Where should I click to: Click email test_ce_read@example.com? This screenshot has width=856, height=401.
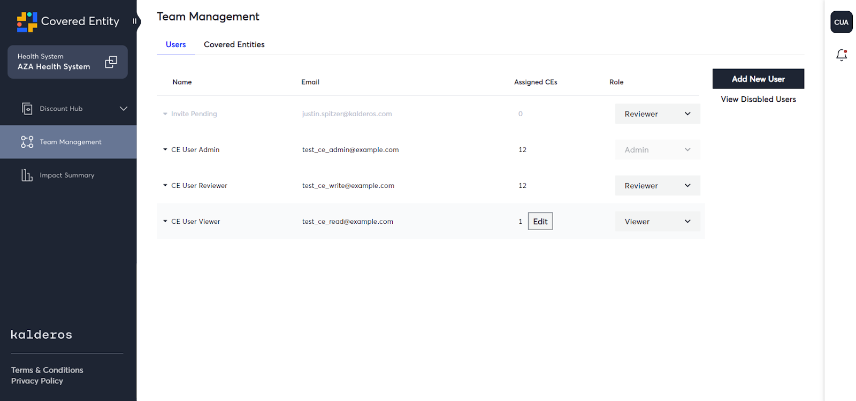[348, 222]
